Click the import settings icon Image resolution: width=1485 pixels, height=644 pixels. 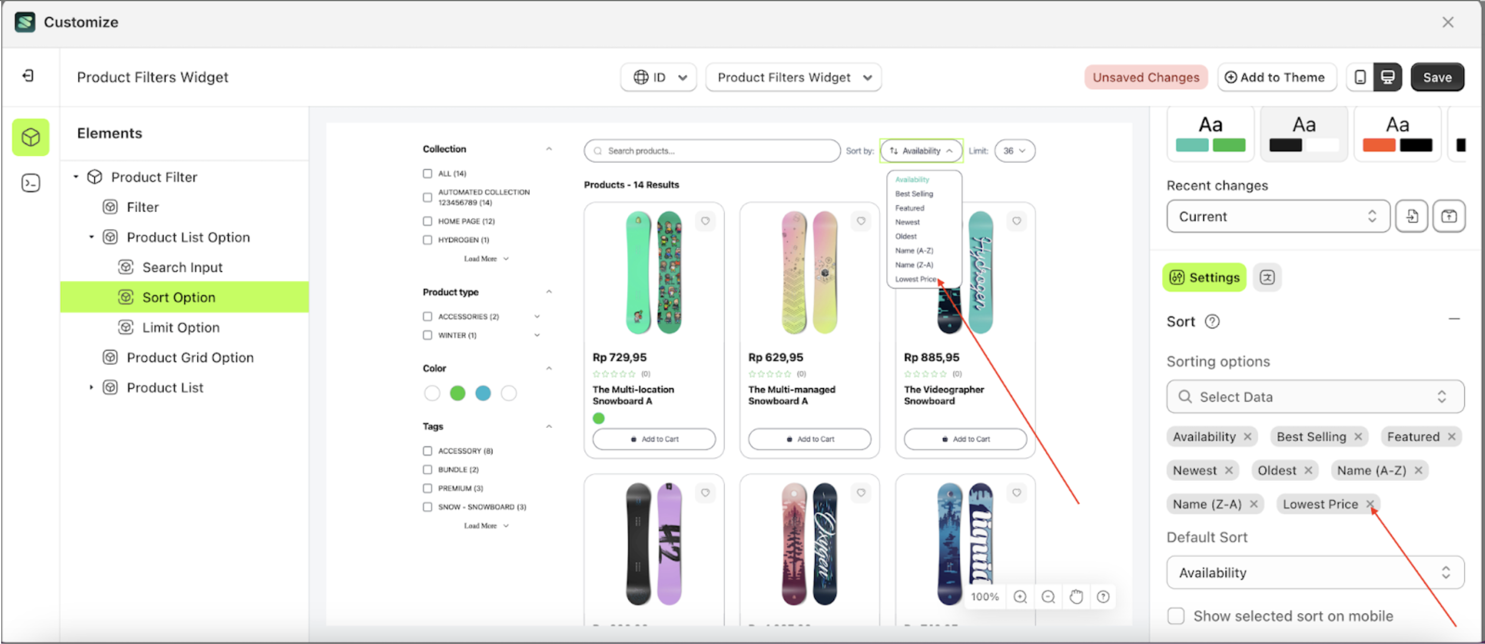[x=1412, y=216]
